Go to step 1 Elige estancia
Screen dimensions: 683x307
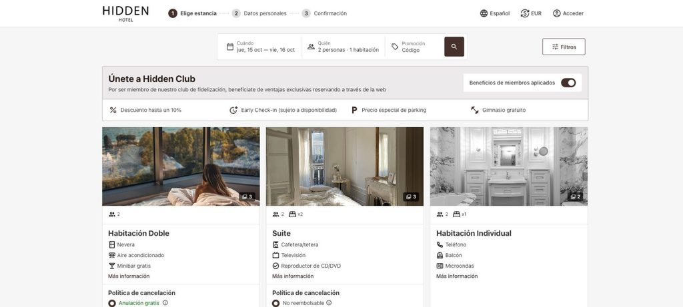(192, 13)
